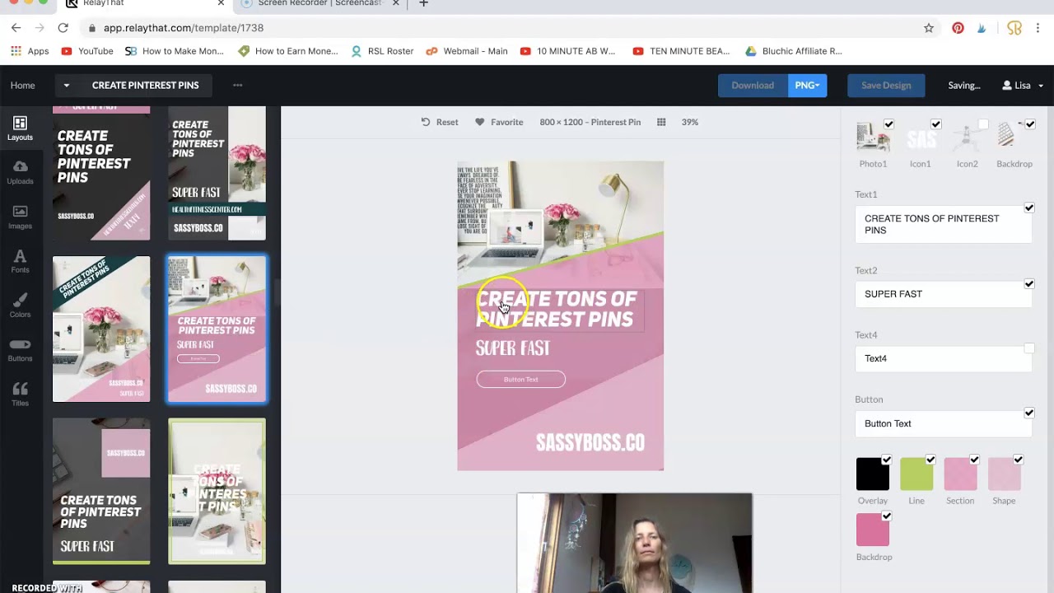Viewport: 1054px width, 593px height.
Task: Open the Uploads sidebar icon
Action: tap(20, 172)
